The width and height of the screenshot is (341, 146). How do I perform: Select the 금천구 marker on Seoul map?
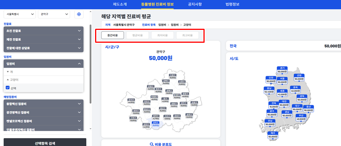click(x=146, y=126)
